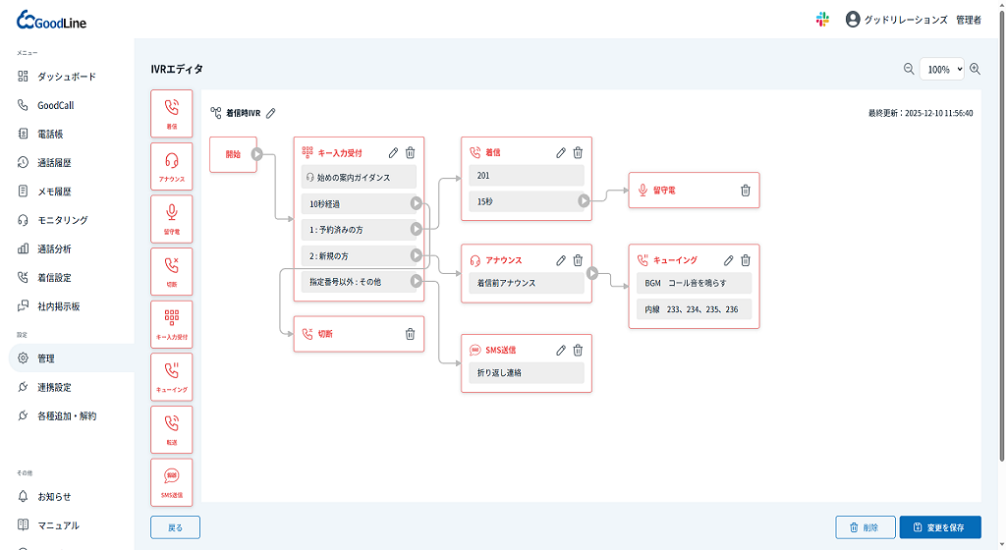Viewport: 1006px width, 550px height.
Task: Select the 始めの案内ガイダンス field in キー入力受付
Action: 359,177
